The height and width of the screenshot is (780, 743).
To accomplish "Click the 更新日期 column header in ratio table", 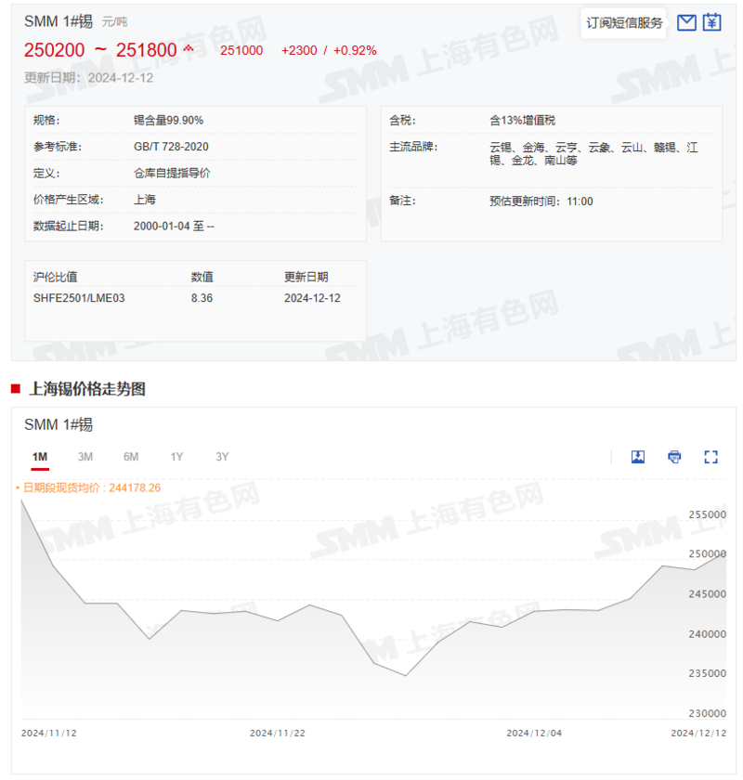I will pos(306,277).
